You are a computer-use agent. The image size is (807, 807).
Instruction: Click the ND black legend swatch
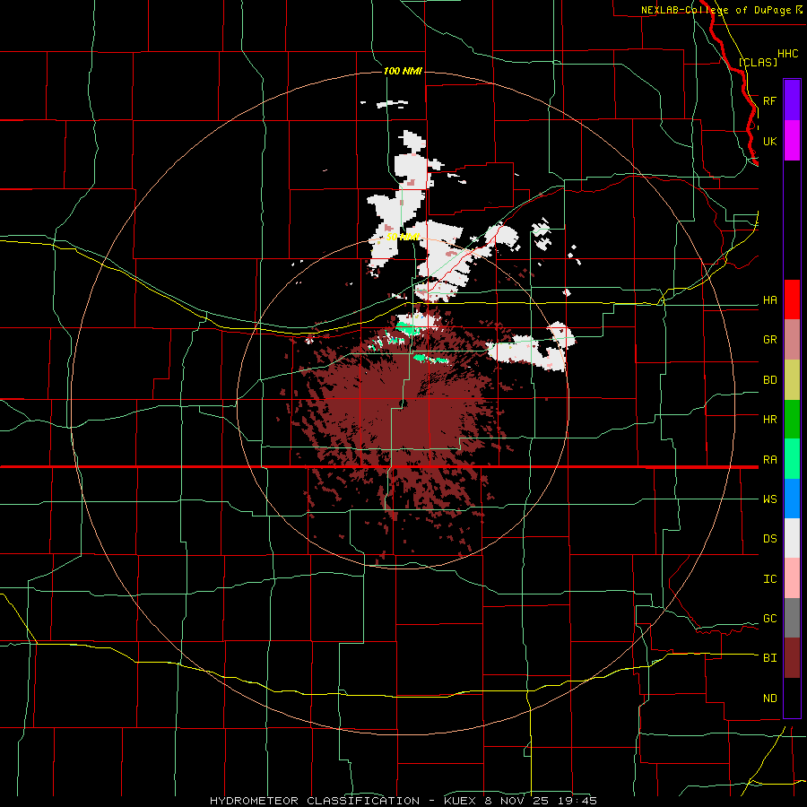click(792, 698)
